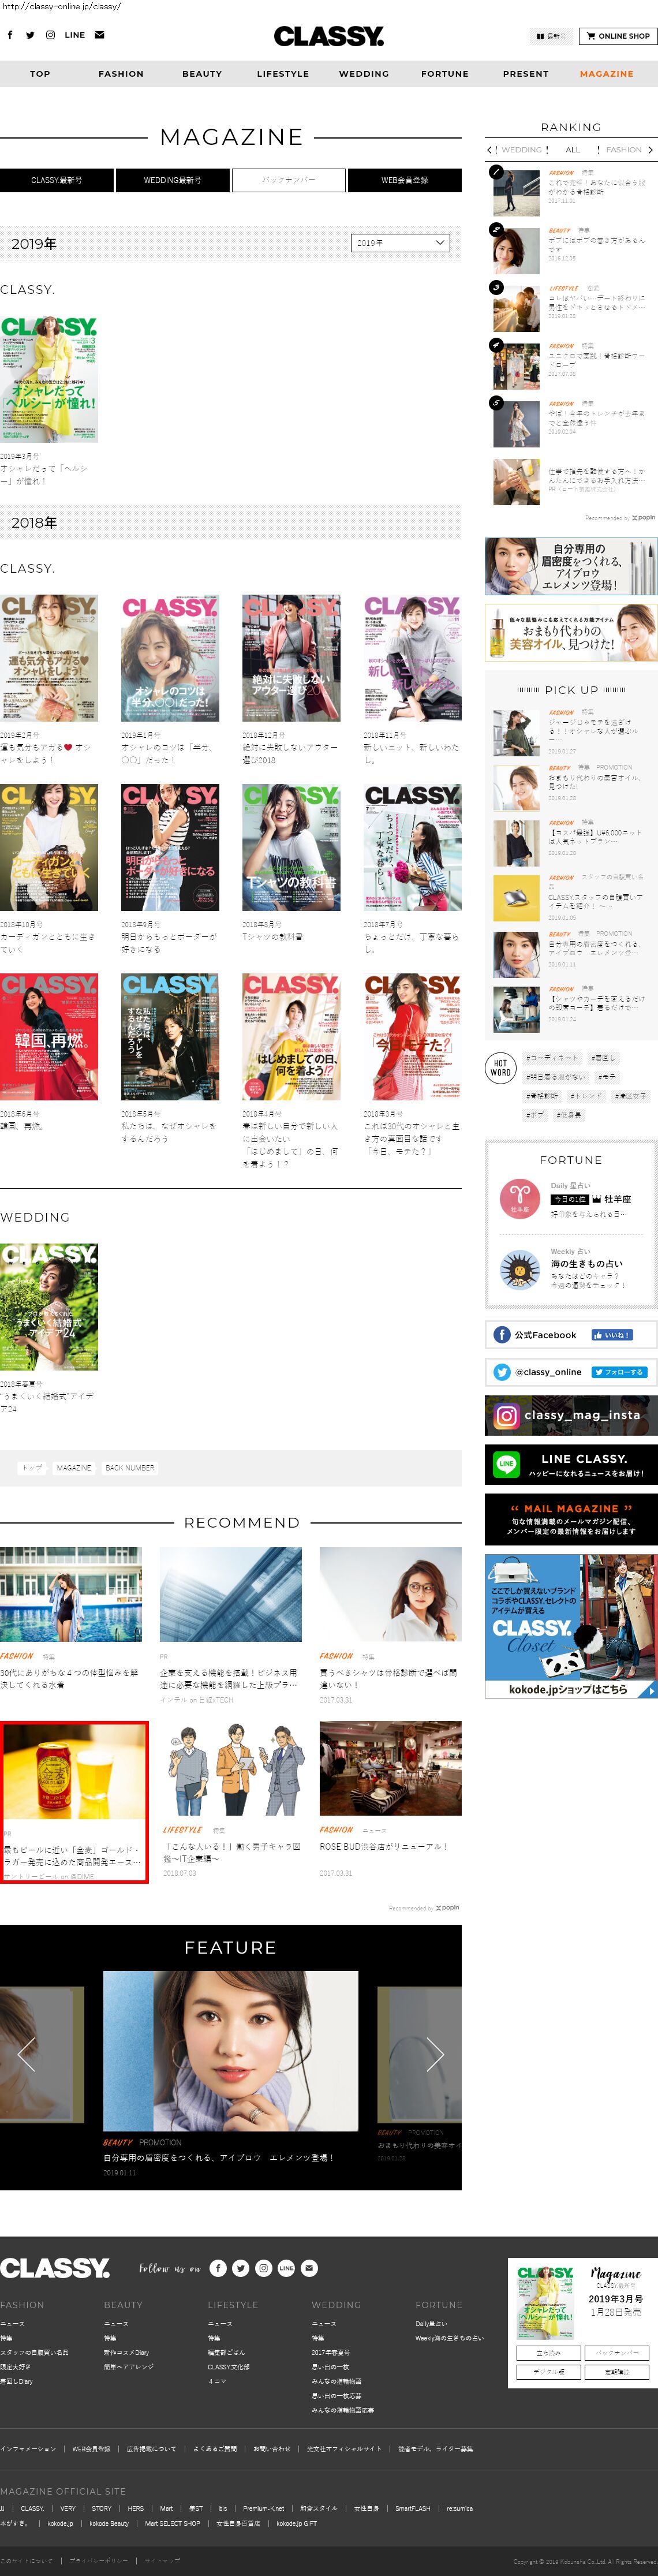This screenshot has height=2576, width=658.
Task: Open the classy_mag_insta Instagram banner
Action: click(571, 1415)
